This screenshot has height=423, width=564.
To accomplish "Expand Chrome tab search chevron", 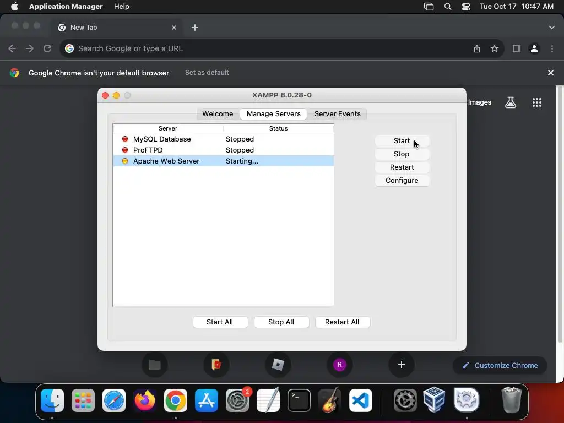I will click(x=552, y=28).
